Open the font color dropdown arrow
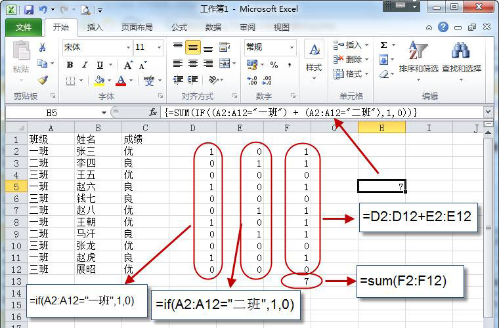This screenshot has width=499, height=328. point(131,81)
